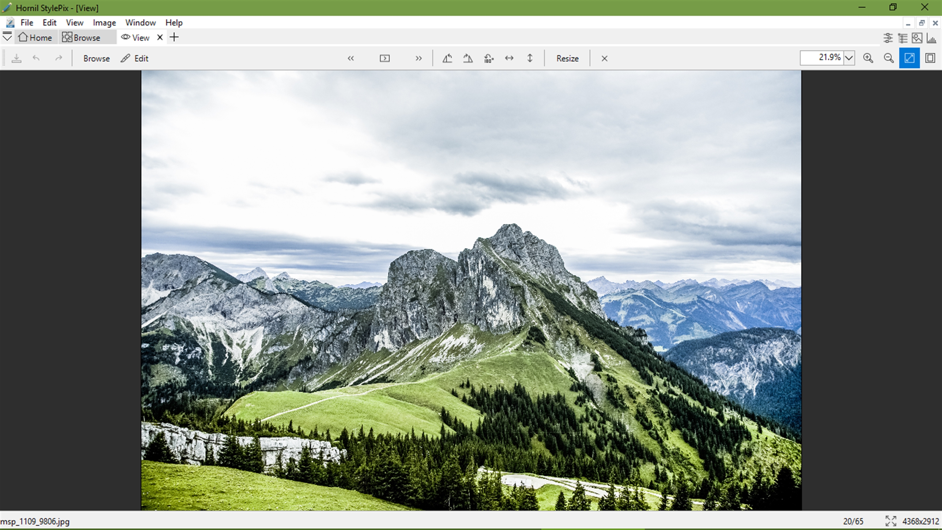Toggle the actual-size frame view button

[x=930, y=58]
